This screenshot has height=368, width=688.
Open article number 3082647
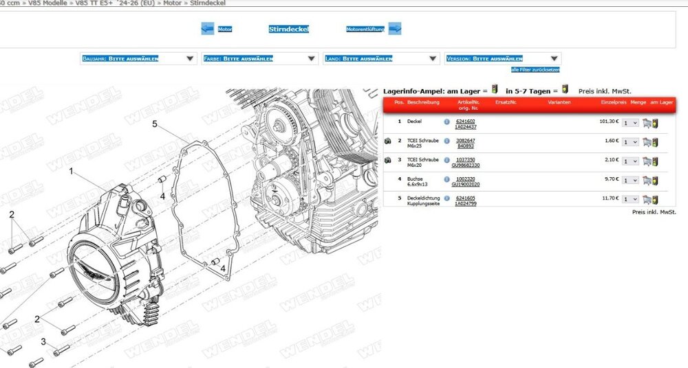coord(466,141)
